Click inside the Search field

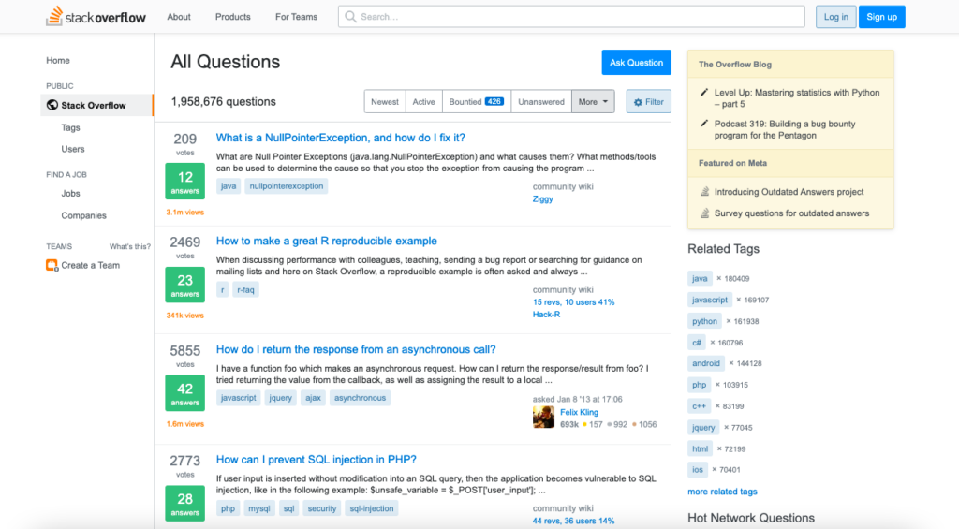pyautogui.click(x=571, y=17)
